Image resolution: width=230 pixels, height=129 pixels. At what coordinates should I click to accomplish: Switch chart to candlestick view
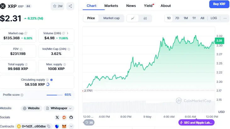click(x=145, y=18)
